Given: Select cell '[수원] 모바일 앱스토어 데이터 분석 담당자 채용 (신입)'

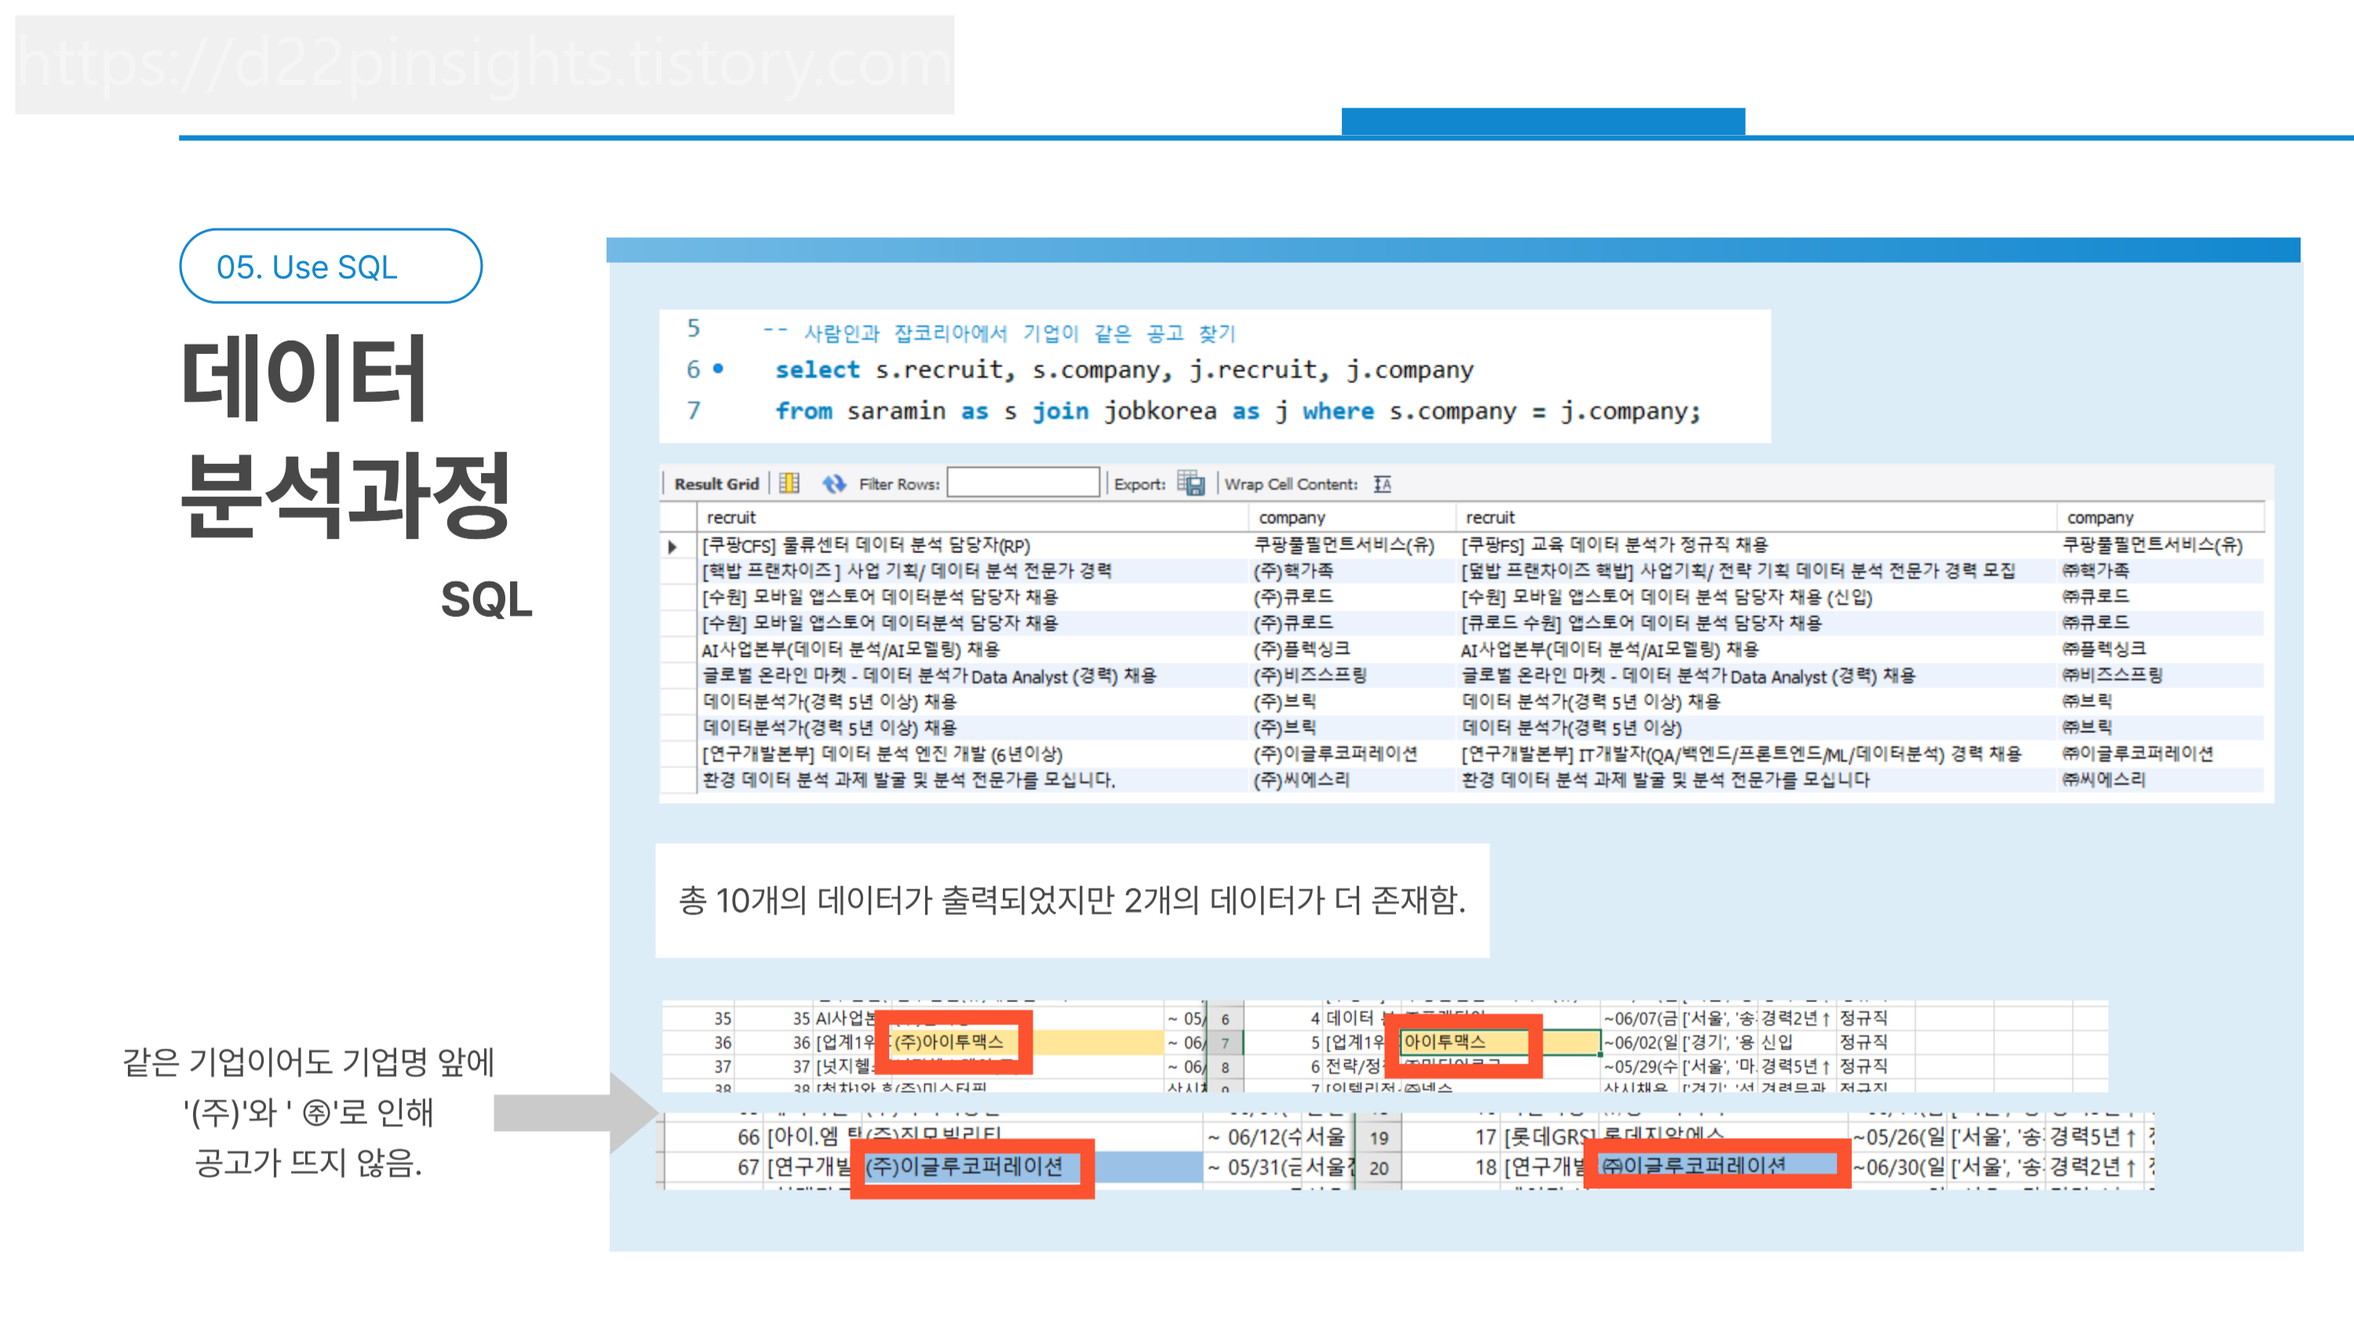Looking at the screenshot, I should point(1666,597).
